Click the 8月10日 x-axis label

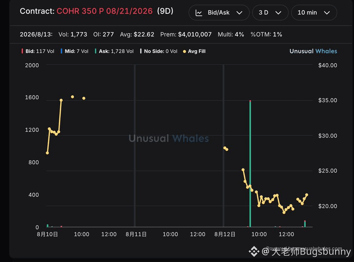point(48,234)
